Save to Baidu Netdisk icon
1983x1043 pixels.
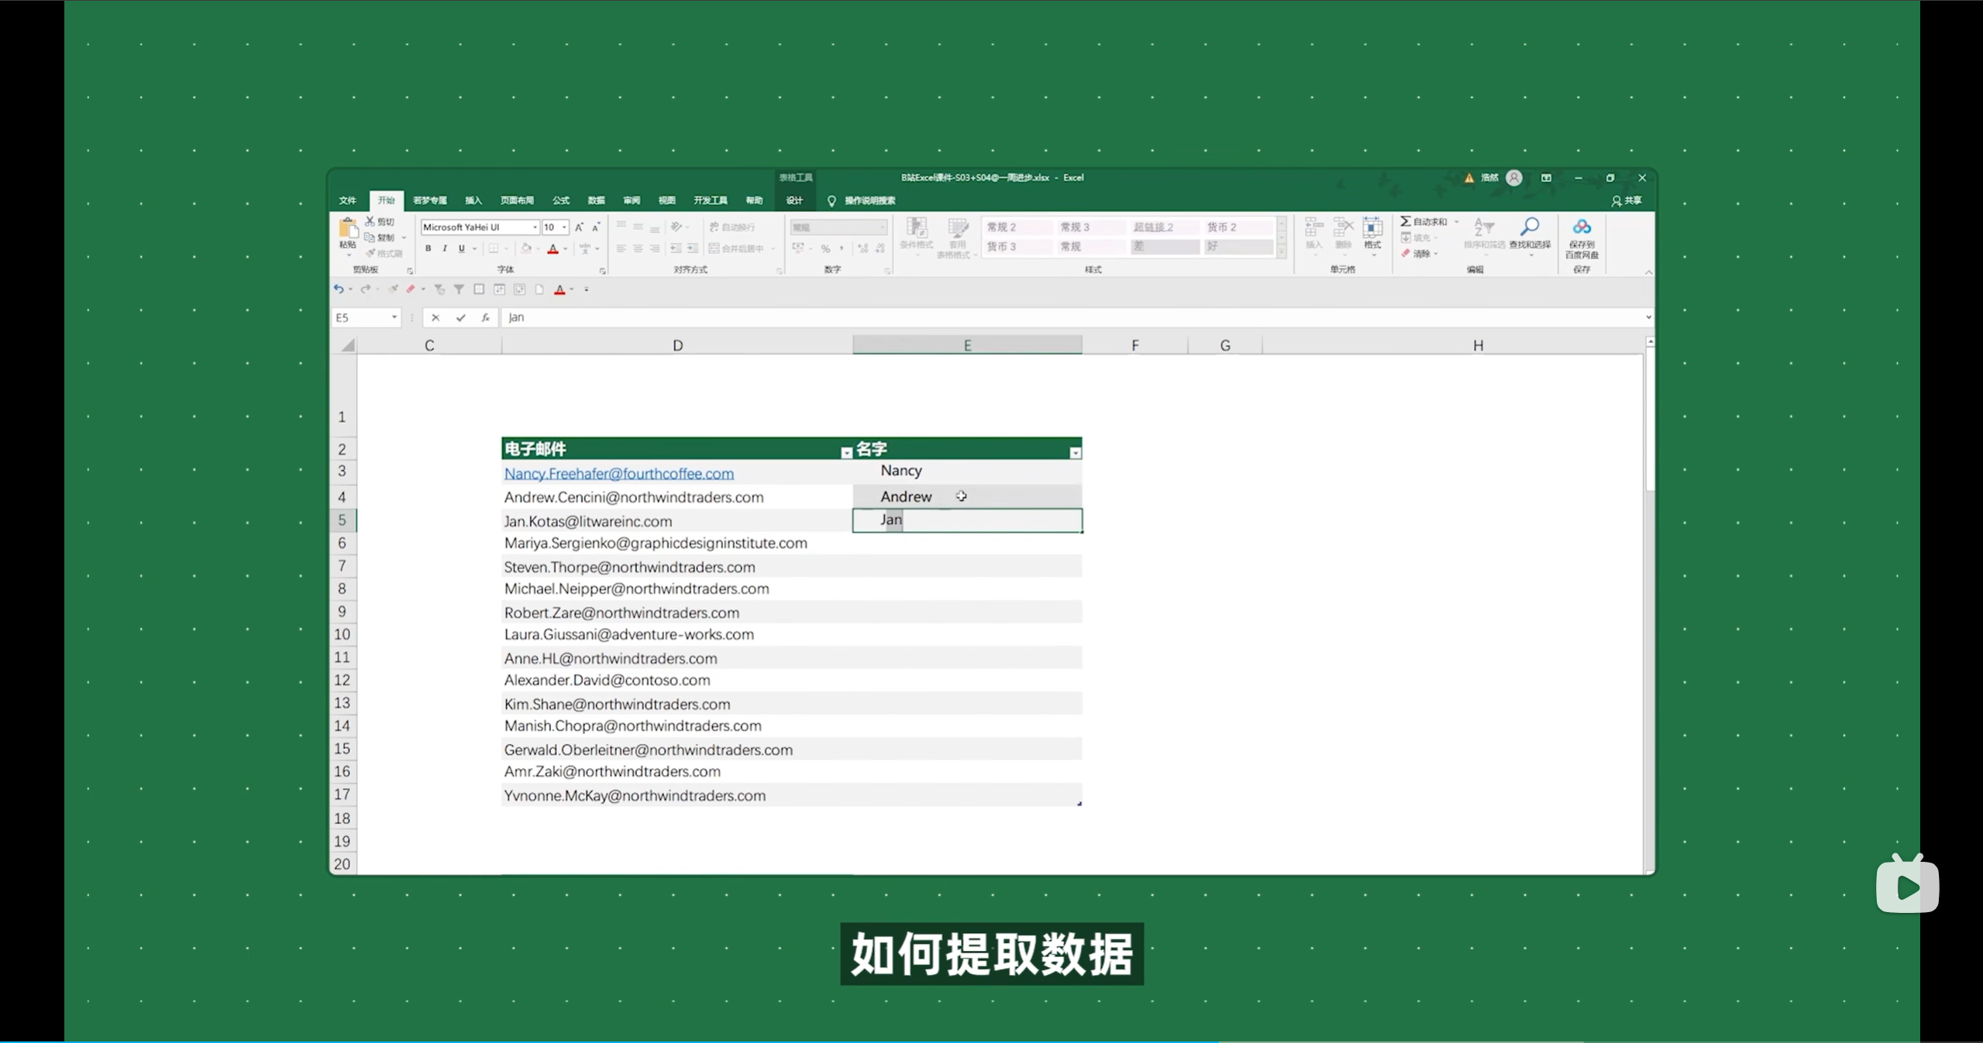(1581, 228)
